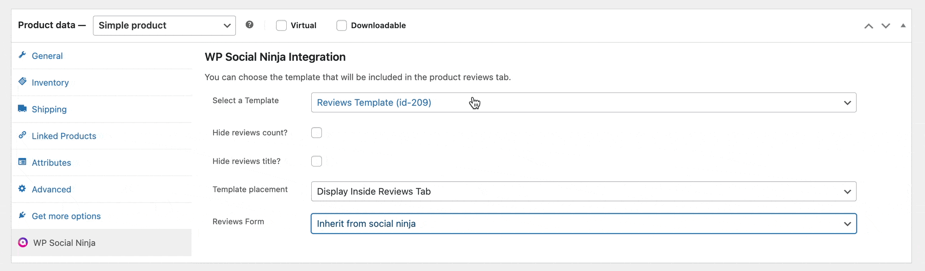Click the Advanced gear icon
This screenshot has height=271, width=925.
click(x=22, y=189)
